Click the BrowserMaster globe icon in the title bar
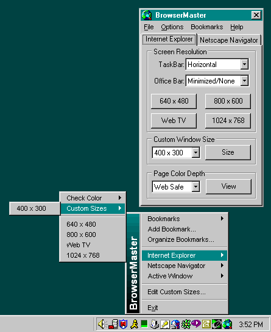This screenshot has height=332, width=271. tap(147, 15)
